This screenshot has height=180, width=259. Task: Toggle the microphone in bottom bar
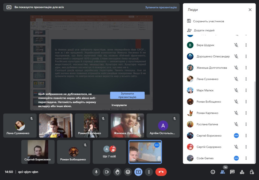coord(96,172)
